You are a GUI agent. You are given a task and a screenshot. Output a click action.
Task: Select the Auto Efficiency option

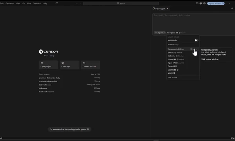tap(183, 45)
